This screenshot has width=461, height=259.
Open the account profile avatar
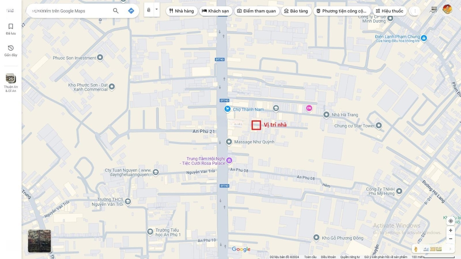(447, 9)
